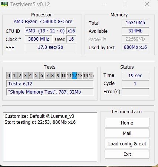This screenshot has height=167, width=158.
Task: Select highlighted test box 12
Action: (75, 75)
